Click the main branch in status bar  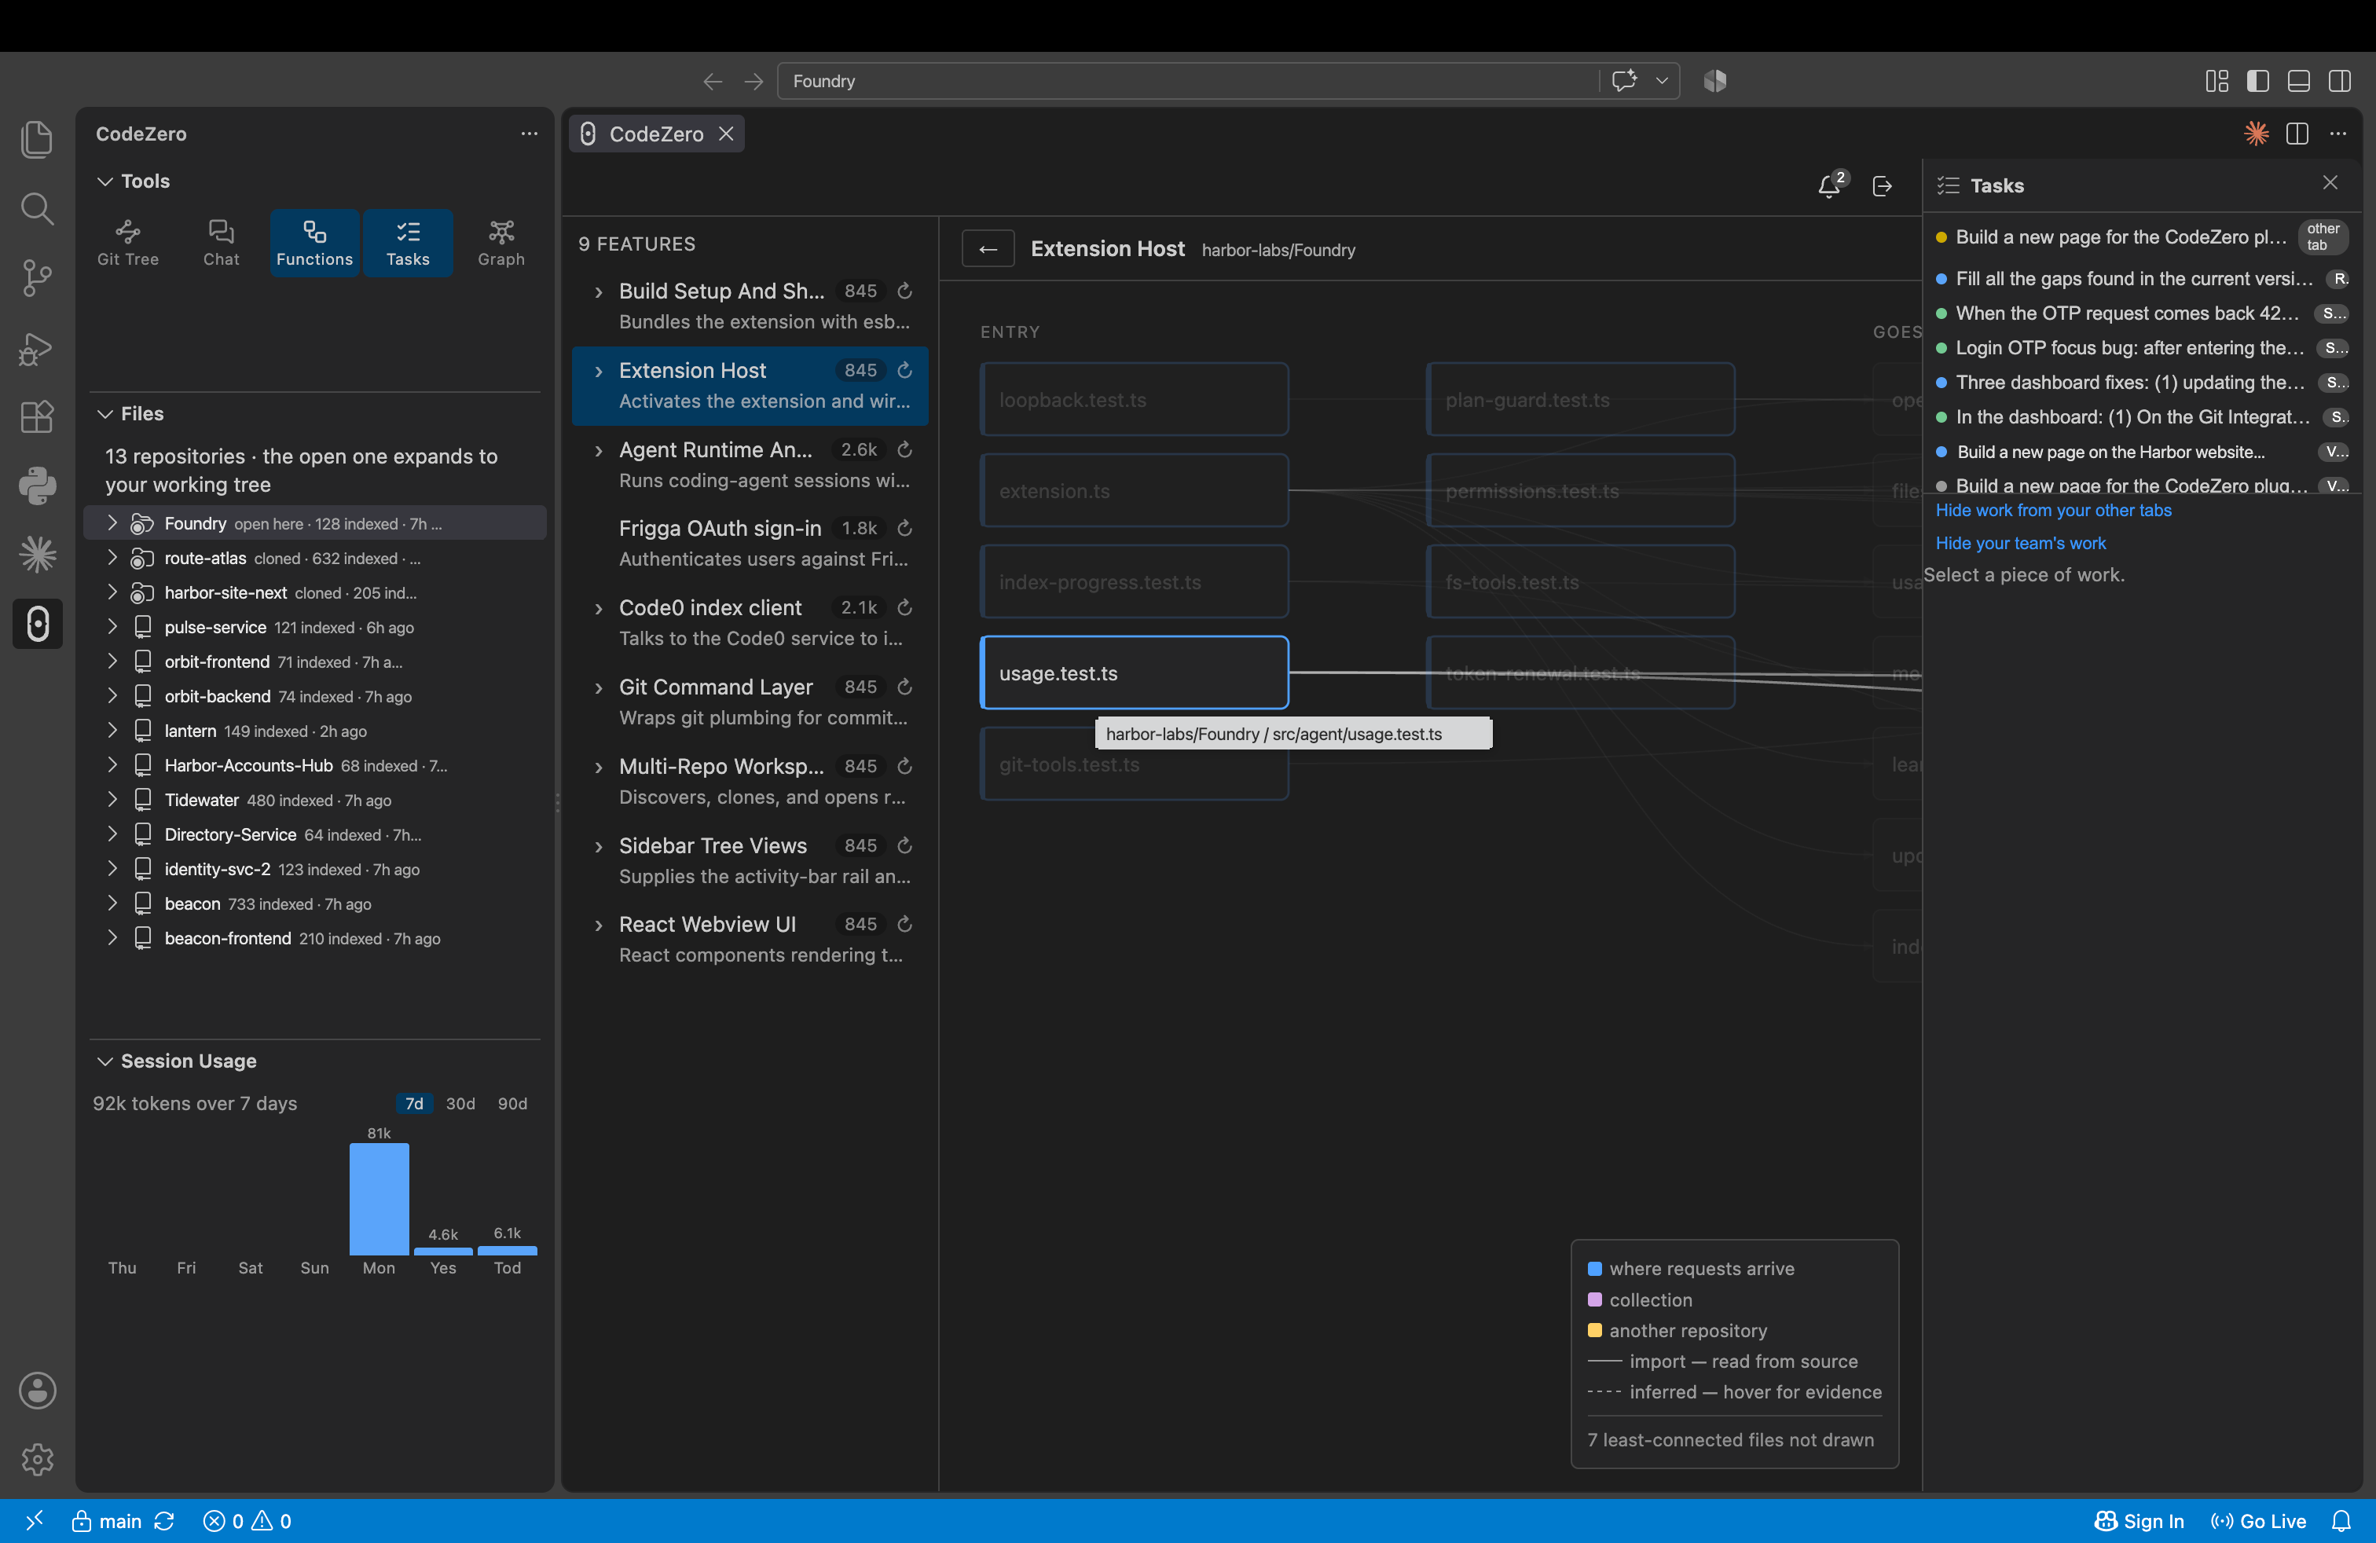(x=108, y=1520)
